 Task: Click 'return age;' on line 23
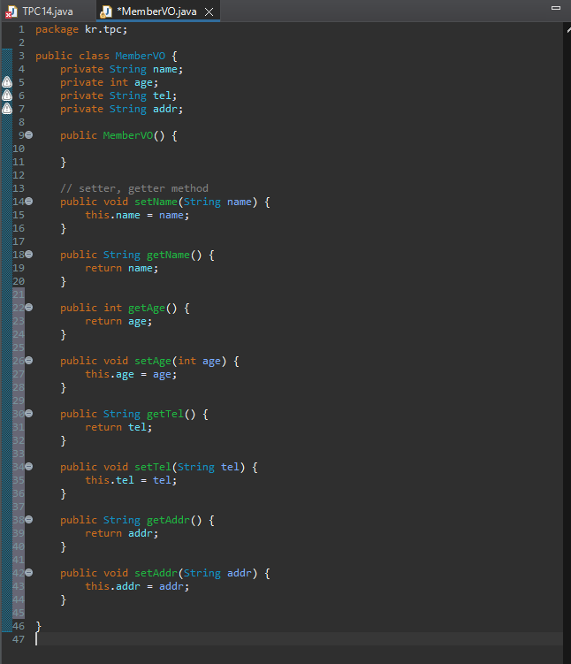tap(118, 322)
